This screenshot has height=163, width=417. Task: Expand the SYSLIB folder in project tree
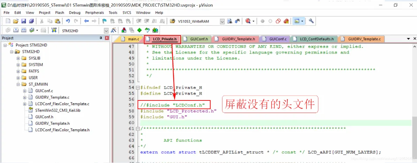click(x=18, y=58)
